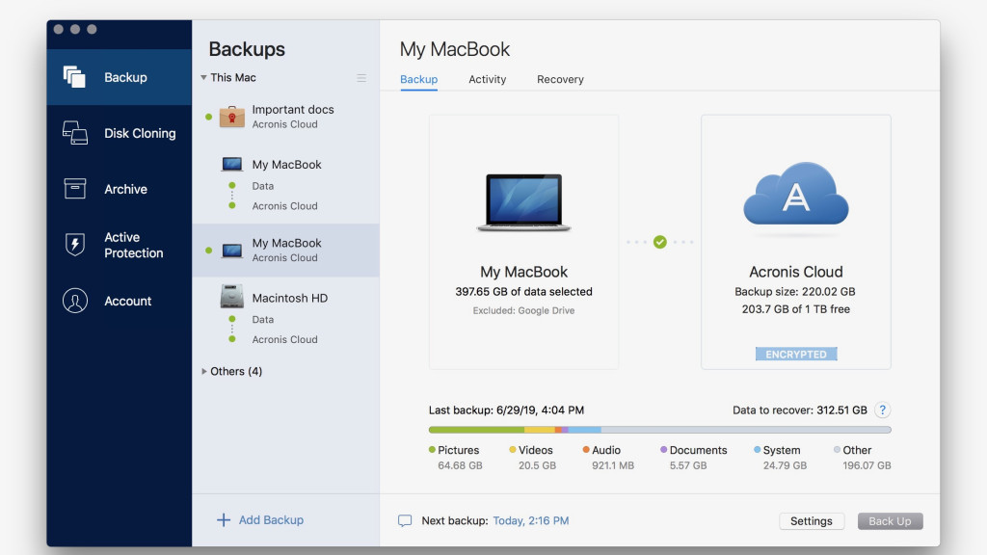Open the next backup schedule Today, 2:16 PM

coord(530,520)
